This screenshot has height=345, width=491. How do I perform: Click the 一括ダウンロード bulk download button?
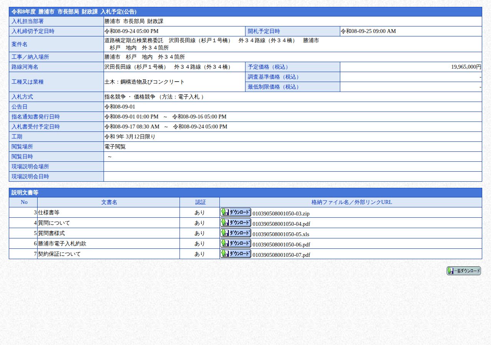pyautogui.click(x=463, y=271)
